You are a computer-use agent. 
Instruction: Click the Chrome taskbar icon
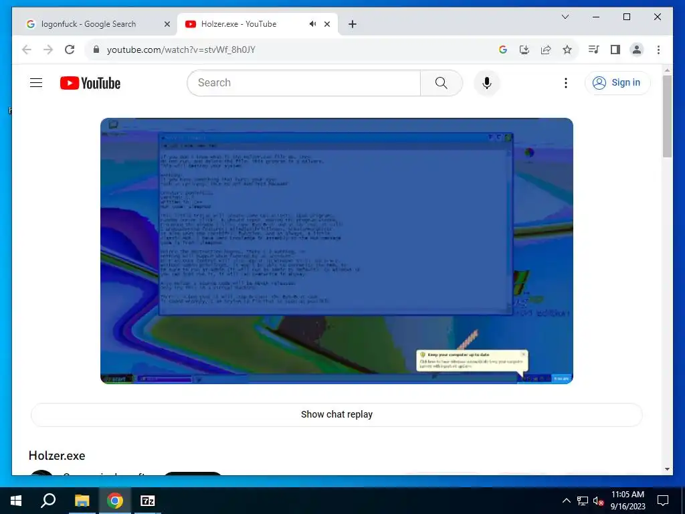115,501
